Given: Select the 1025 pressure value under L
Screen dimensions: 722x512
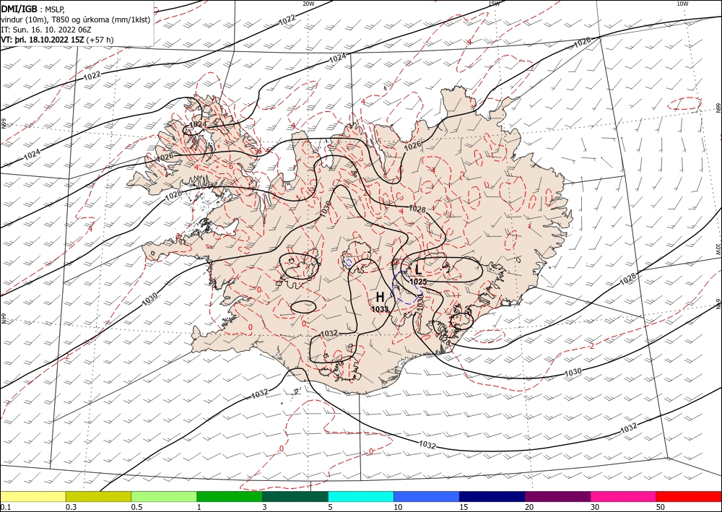Looking at the screenshot, I should pos(419,282).
